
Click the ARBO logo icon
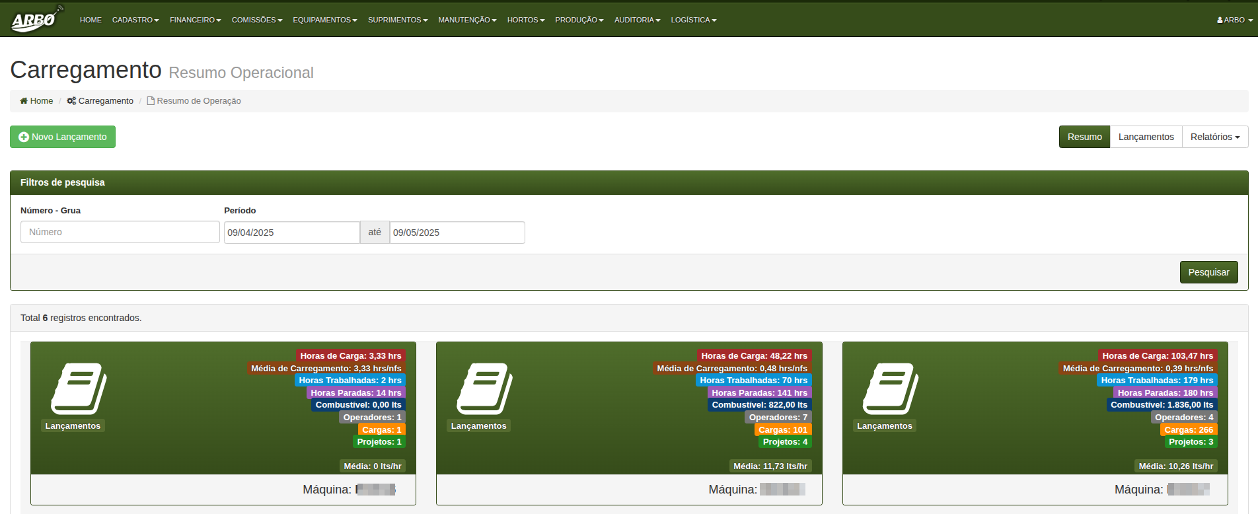(x=37, y=19)
